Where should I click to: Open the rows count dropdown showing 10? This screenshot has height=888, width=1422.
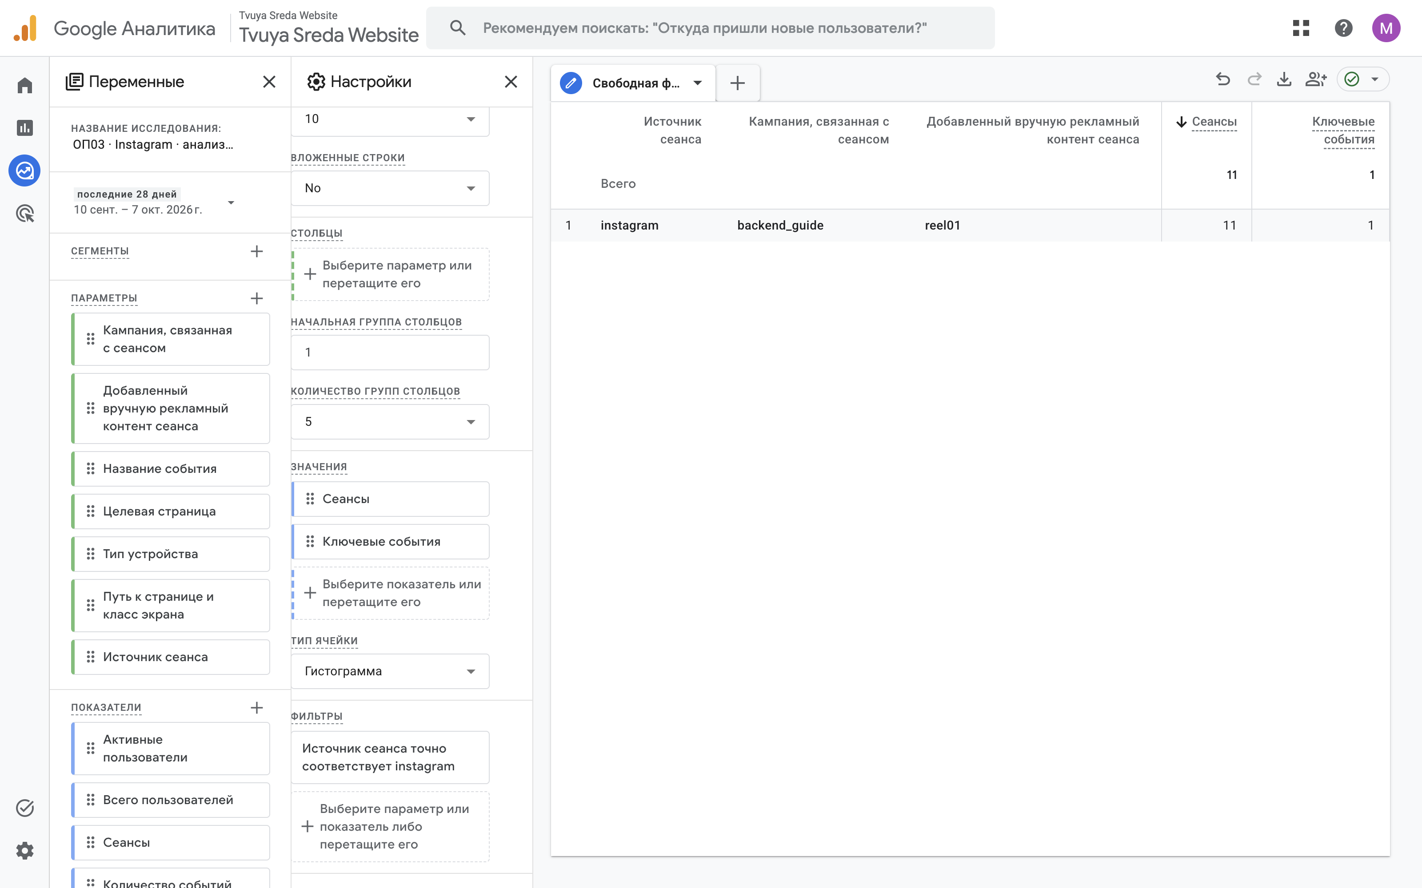(390, 119)
